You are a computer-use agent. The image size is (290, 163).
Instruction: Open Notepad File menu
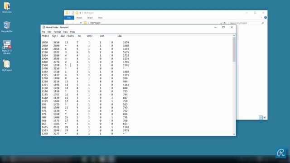[x=43, y=32]
